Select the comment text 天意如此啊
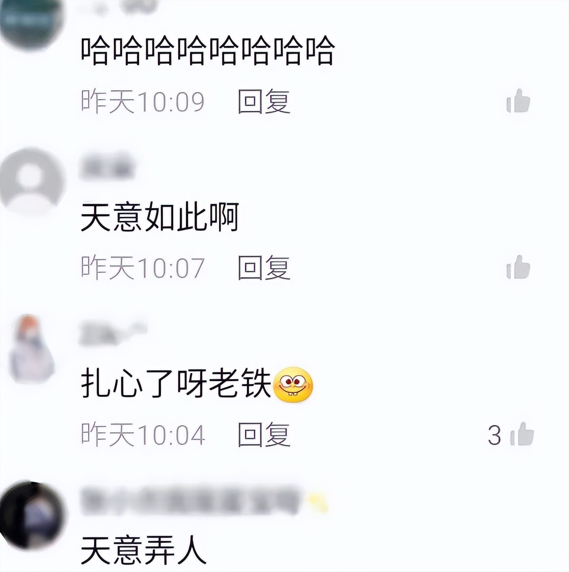The width and height of the screenshot is (569, 572). pos(160,217)
